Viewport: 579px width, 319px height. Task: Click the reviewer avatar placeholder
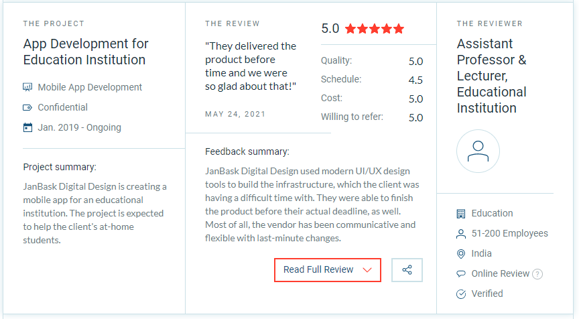tap(478, 151)
